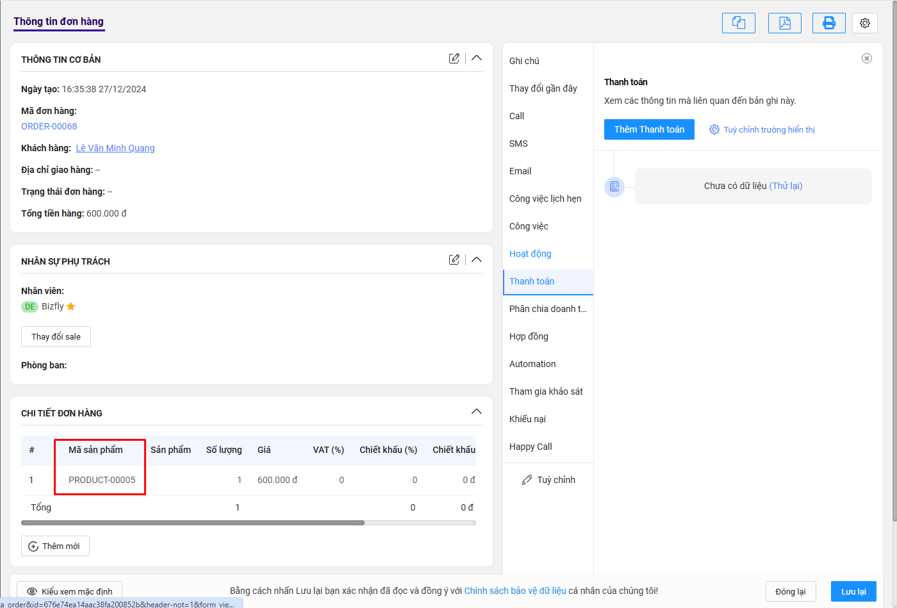
Task: Switch to the SMS tab
Action: [x=518, y=144]
